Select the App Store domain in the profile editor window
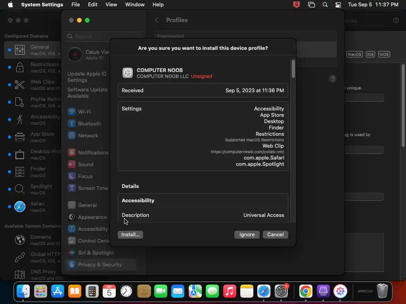 (33, 137)
